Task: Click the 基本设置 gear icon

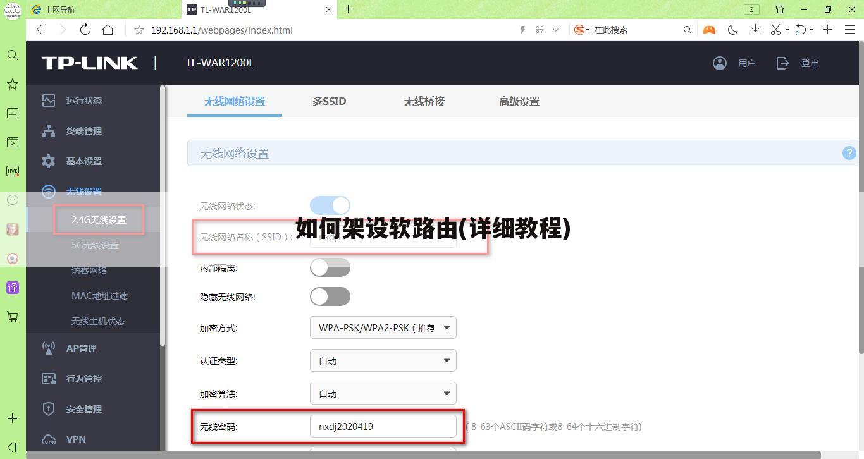Action: [x=48, y=161]
